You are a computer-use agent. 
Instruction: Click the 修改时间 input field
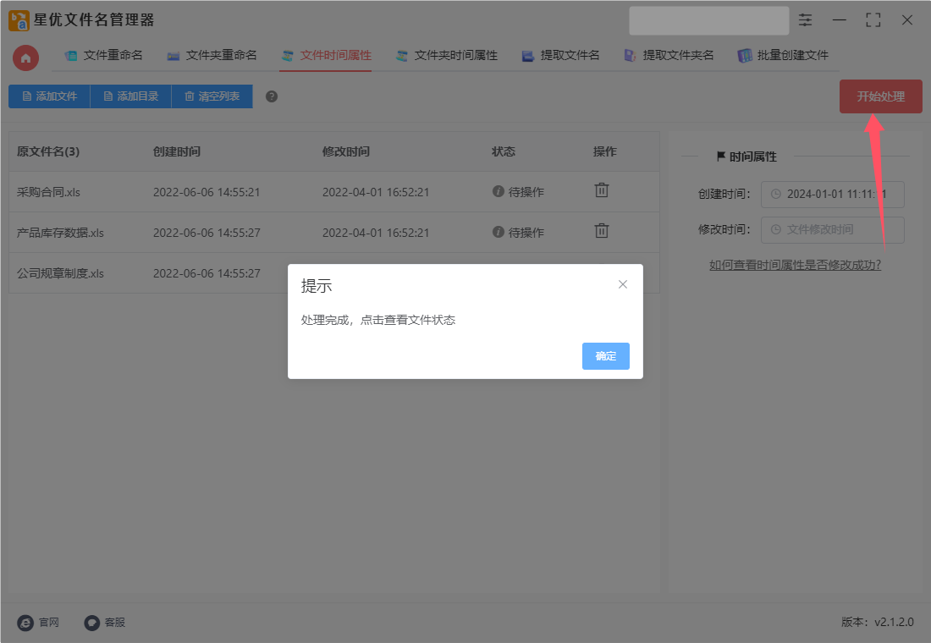(833, 230)
